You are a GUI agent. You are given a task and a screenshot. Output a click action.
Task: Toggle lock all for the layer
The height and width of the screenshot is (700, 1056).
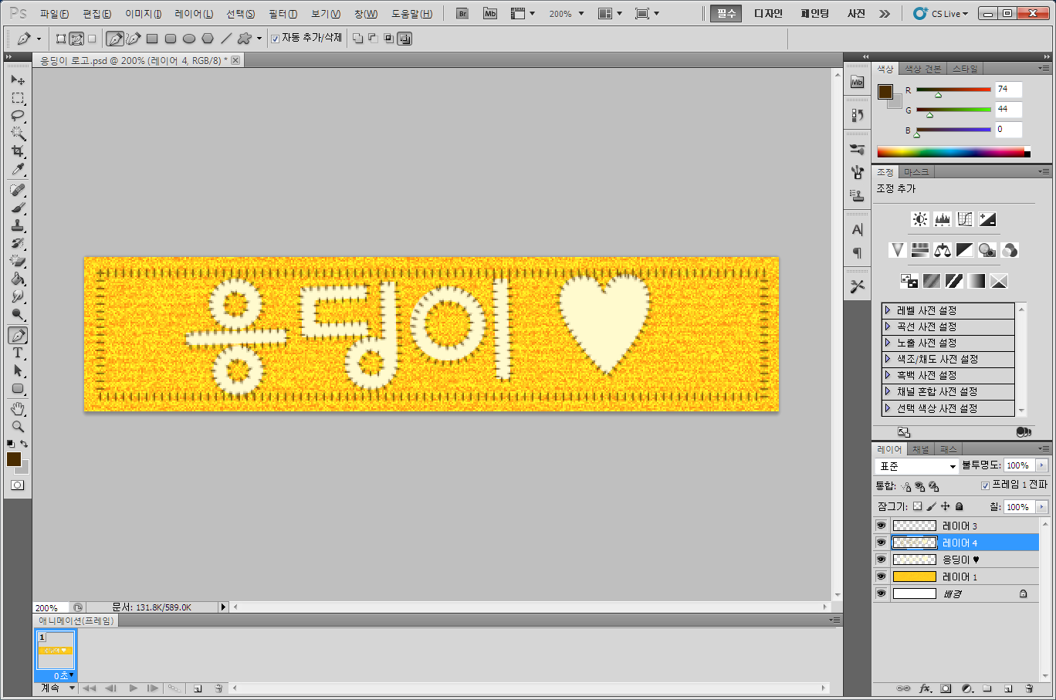(x=960, y=506)
